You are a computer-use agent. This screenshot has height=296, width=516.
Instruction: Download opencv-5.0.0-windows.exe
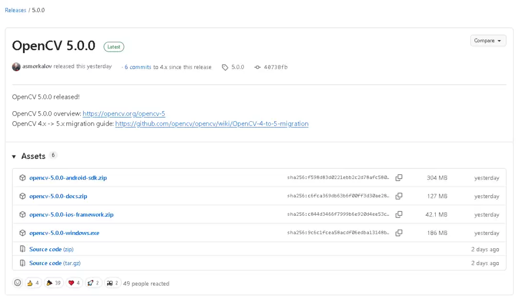64,233
